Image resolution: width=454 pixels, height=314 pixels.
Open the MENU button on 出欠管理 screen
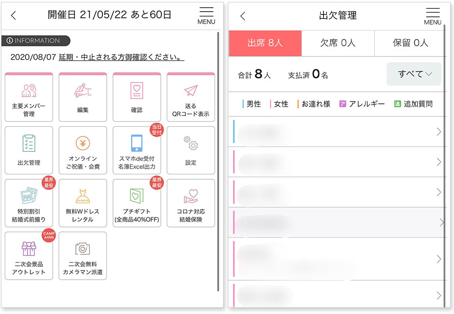coord(432,16)
